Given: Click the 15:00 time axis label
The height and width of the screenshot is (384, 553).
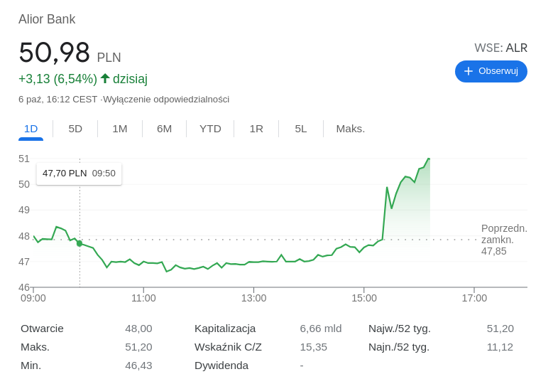Looking at the screenshot, I should (x=364, y=298).
